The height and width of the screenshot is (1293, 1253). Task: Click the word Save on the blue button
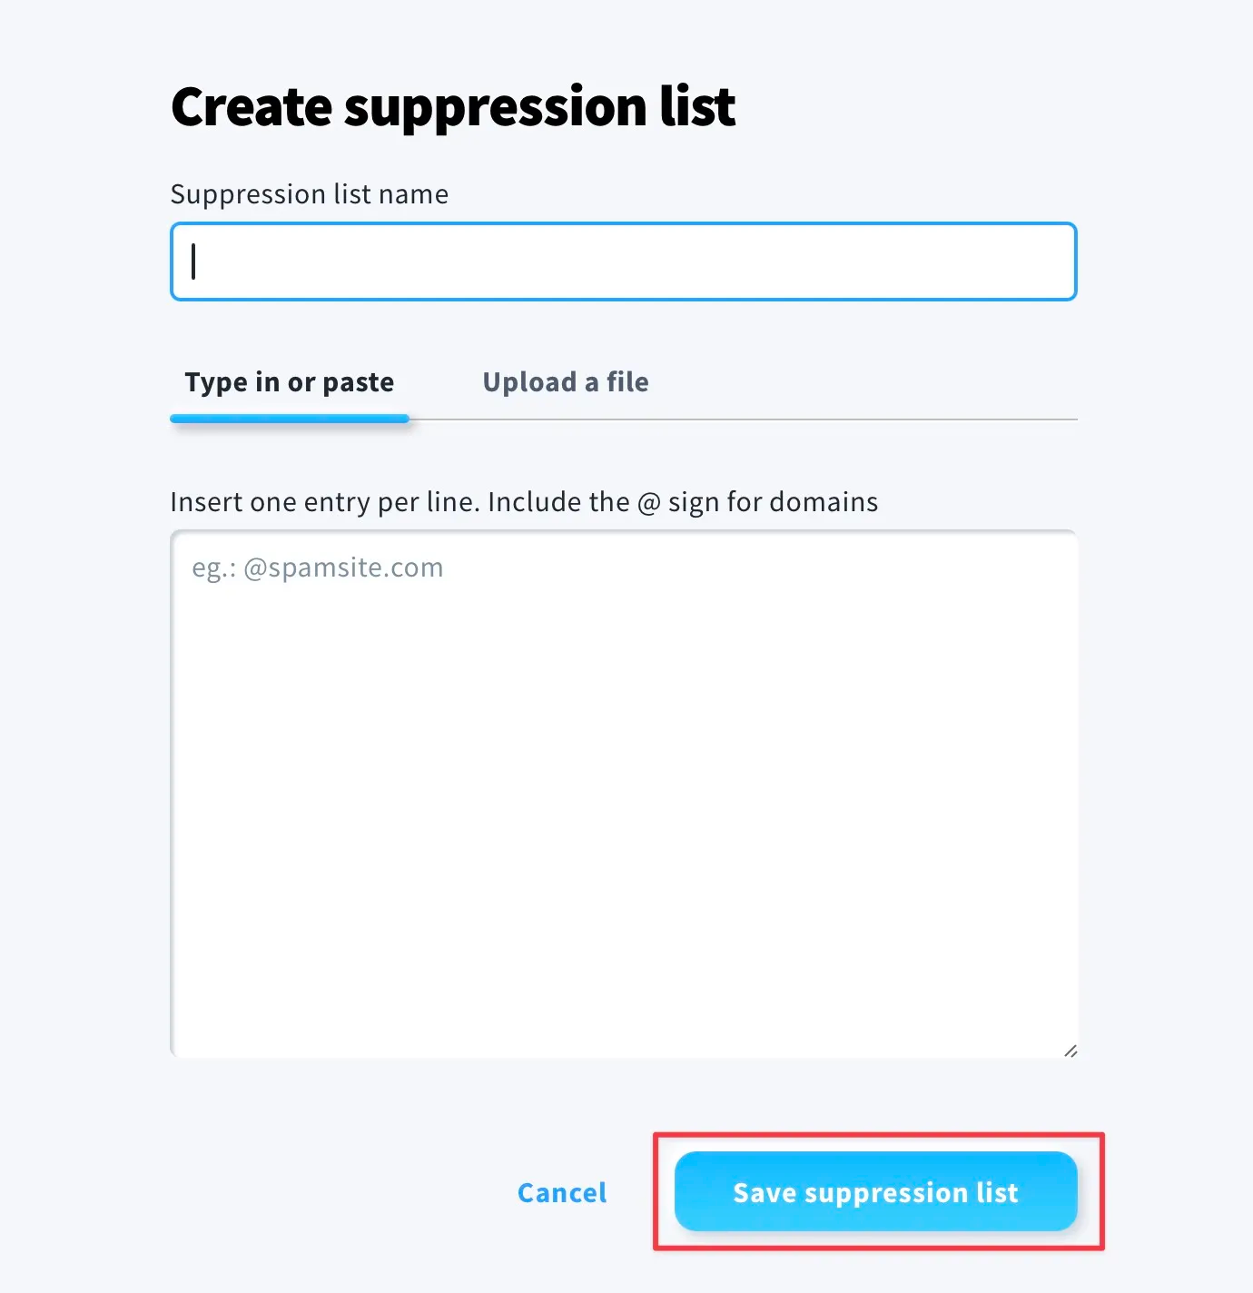click(765, 1192)
